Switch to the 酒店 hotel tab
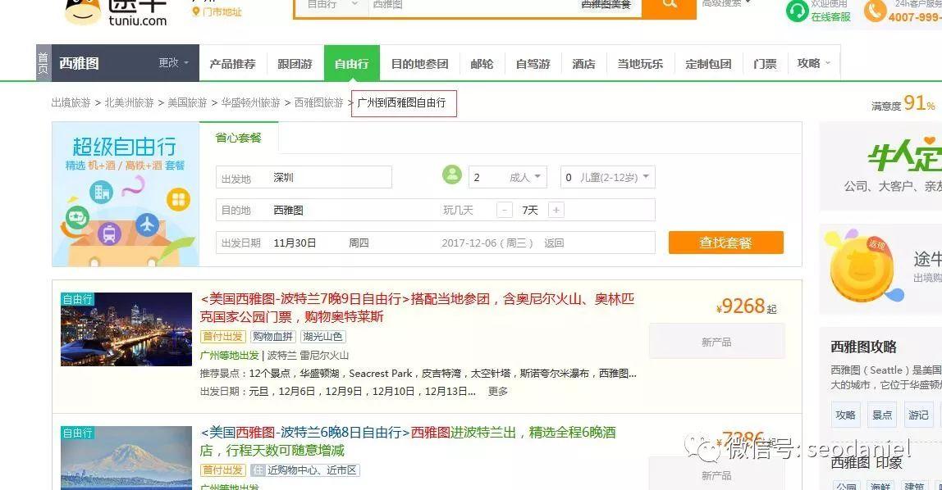Screen dimensions: 942x490 point(584,64)
